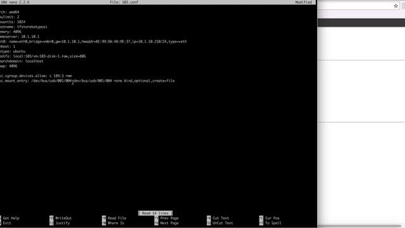The image size is (405, 228).
Task: Click the 'memory: 4096' line
Action: (x=11, y=32)
